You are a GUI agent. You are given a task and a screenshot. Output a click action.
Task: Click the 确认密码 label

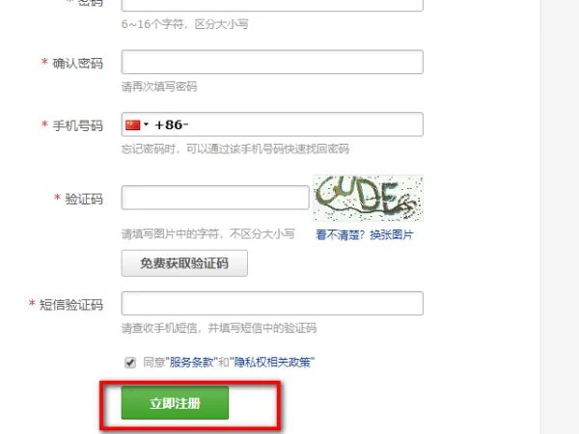(x=77, y=63)
